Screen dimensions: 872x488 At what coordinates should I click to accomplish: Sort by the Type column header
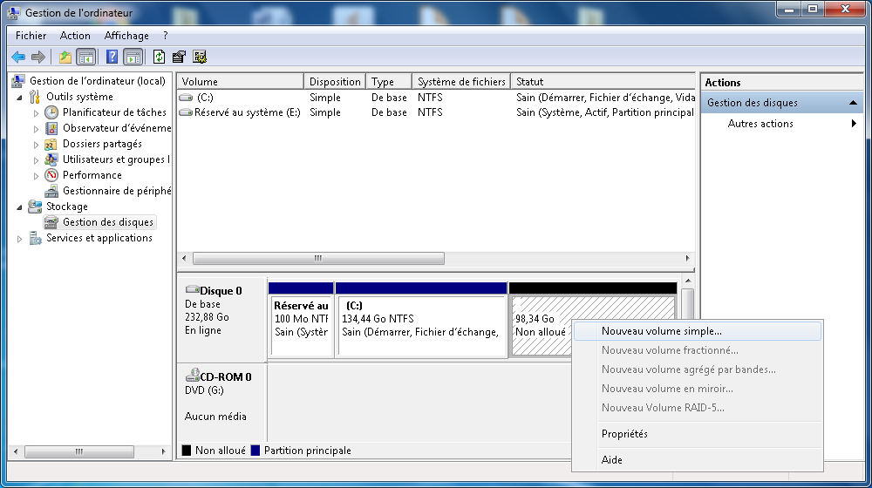[389, 82]
